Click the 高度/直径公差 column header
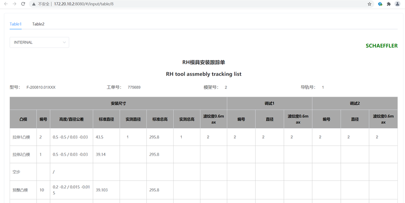 click(71, 119)
